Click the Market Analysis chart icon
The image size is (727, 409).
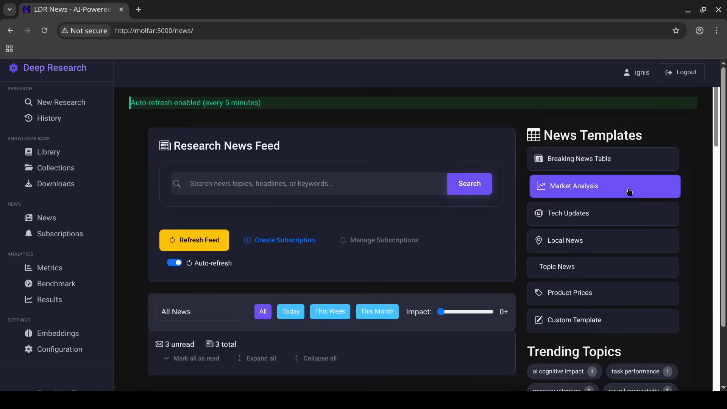point(541,186)
